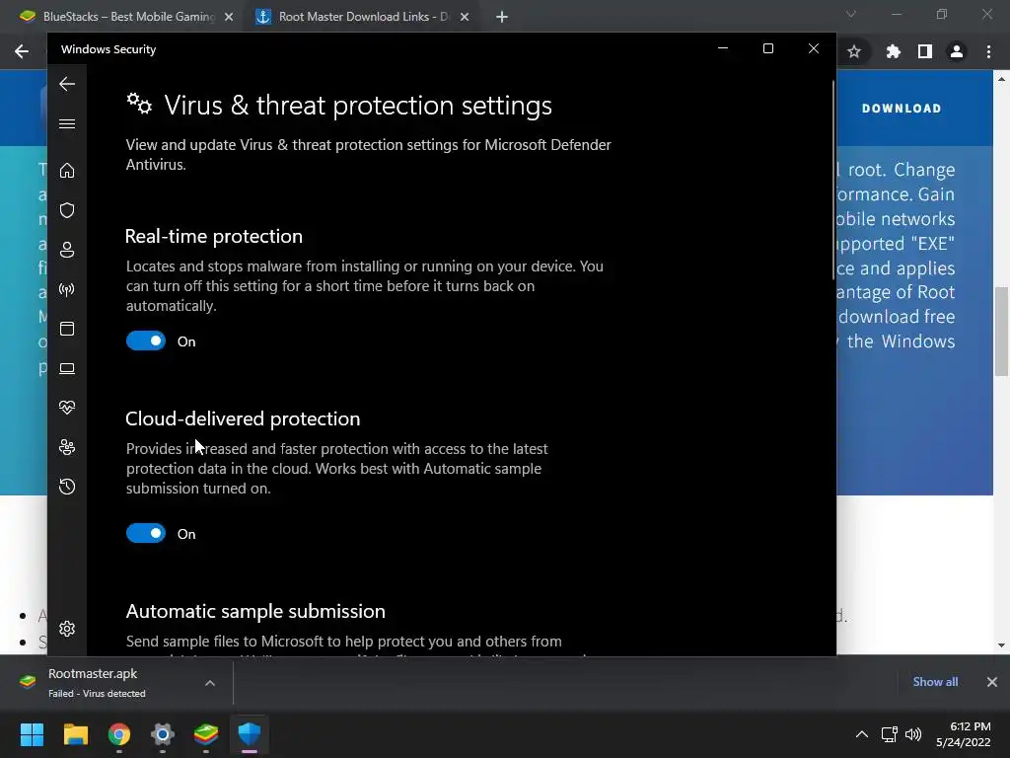Toggle Chrome side panel icon
Image resolution: width=1010 pixels, height=758 pixels.
[x=925, y=51]
